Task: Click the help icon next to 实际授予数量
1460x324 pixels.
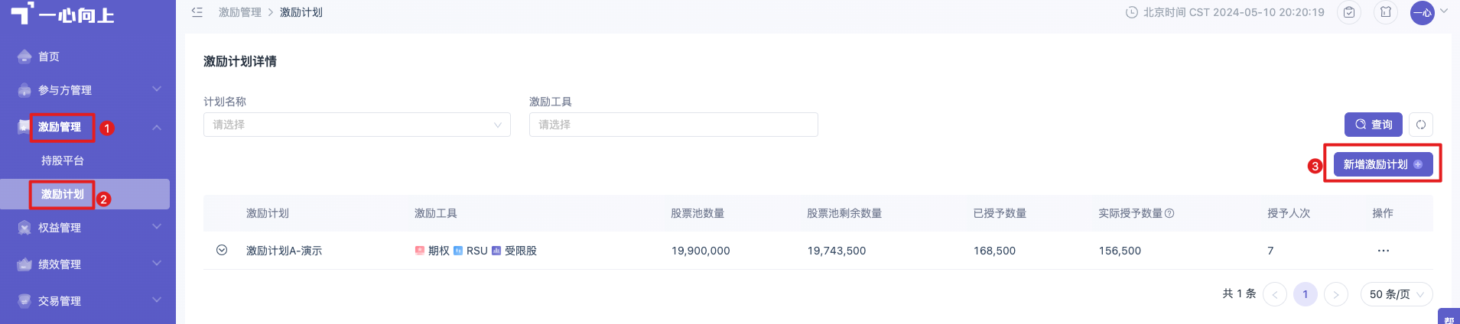Action: 1169,213
